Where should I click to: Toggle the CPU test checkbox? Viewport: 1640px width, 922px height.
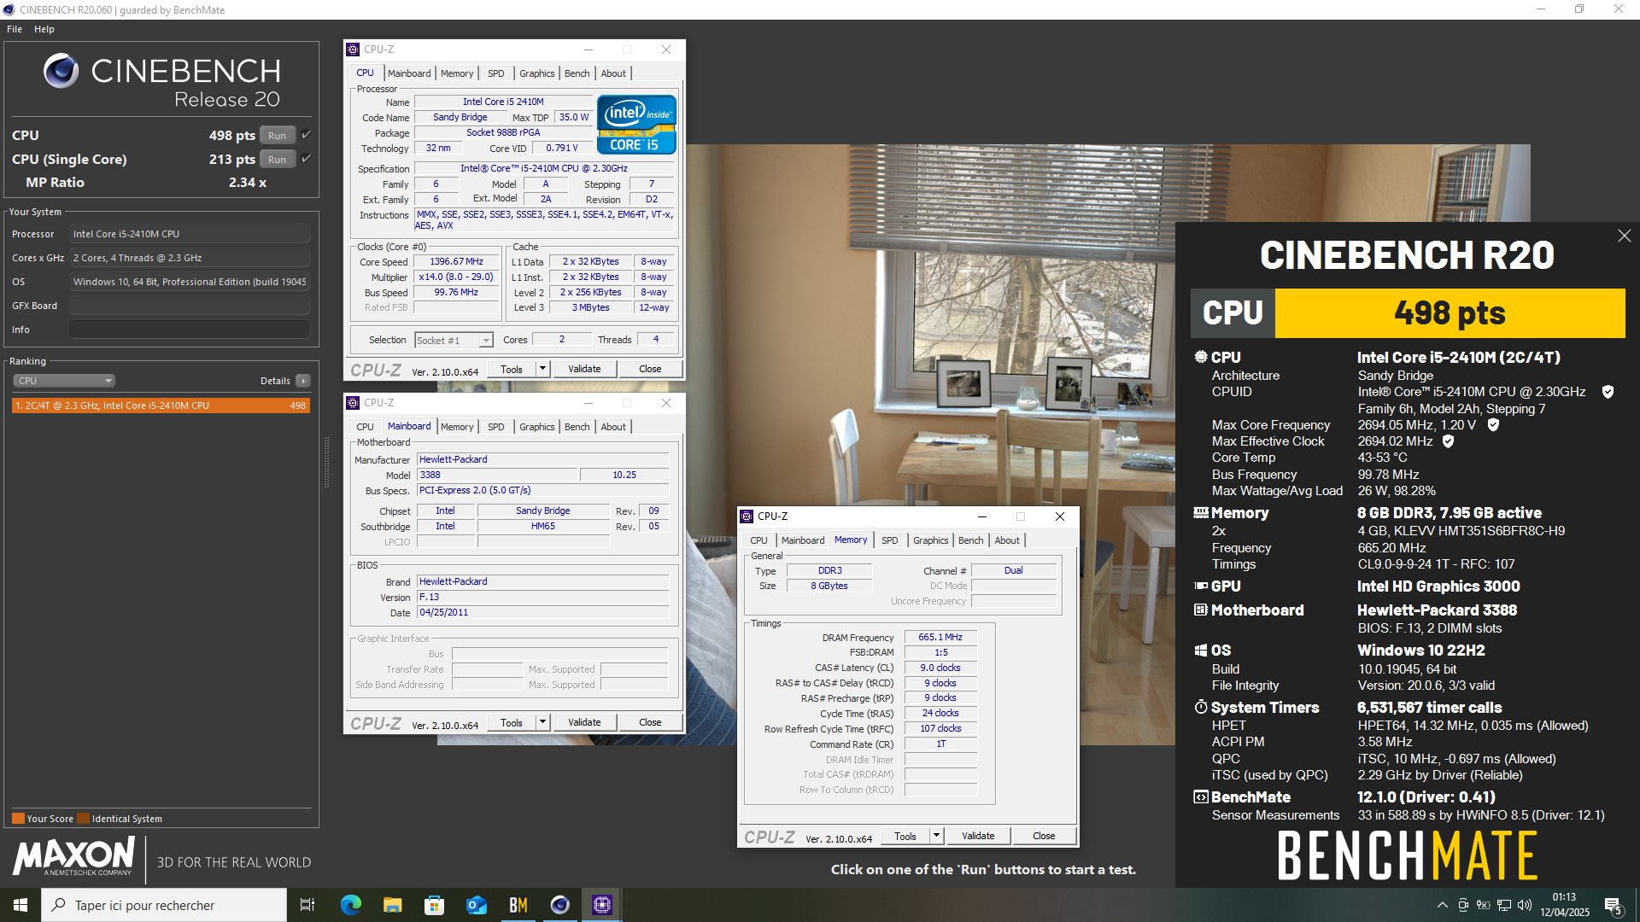[306, 135]
